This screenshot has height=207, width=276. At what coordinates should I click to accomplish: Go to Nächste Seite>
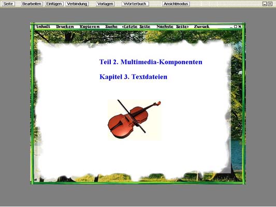[172, 26]
